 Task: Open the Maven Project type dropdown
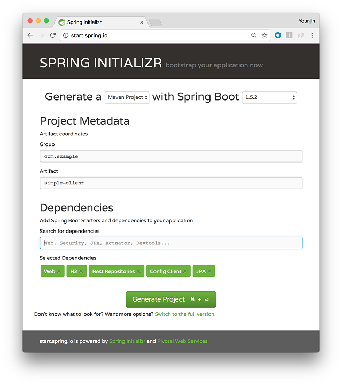127,97
